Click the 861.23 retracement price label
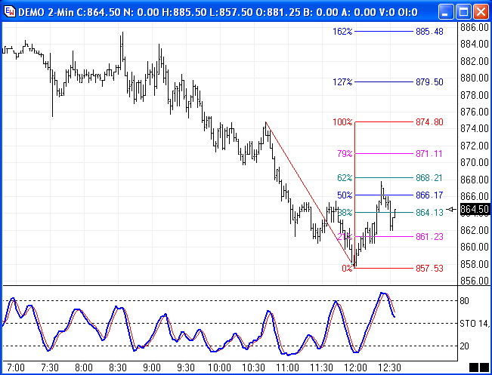The width and height of the screenshot is (492, 375). (429, 237)
